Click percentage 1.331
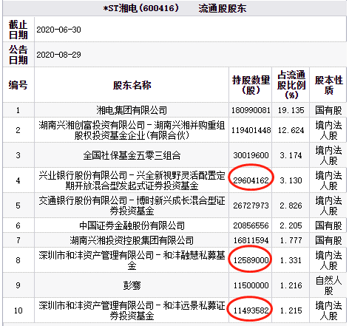349x326 pixels. [x=291, y=260]
